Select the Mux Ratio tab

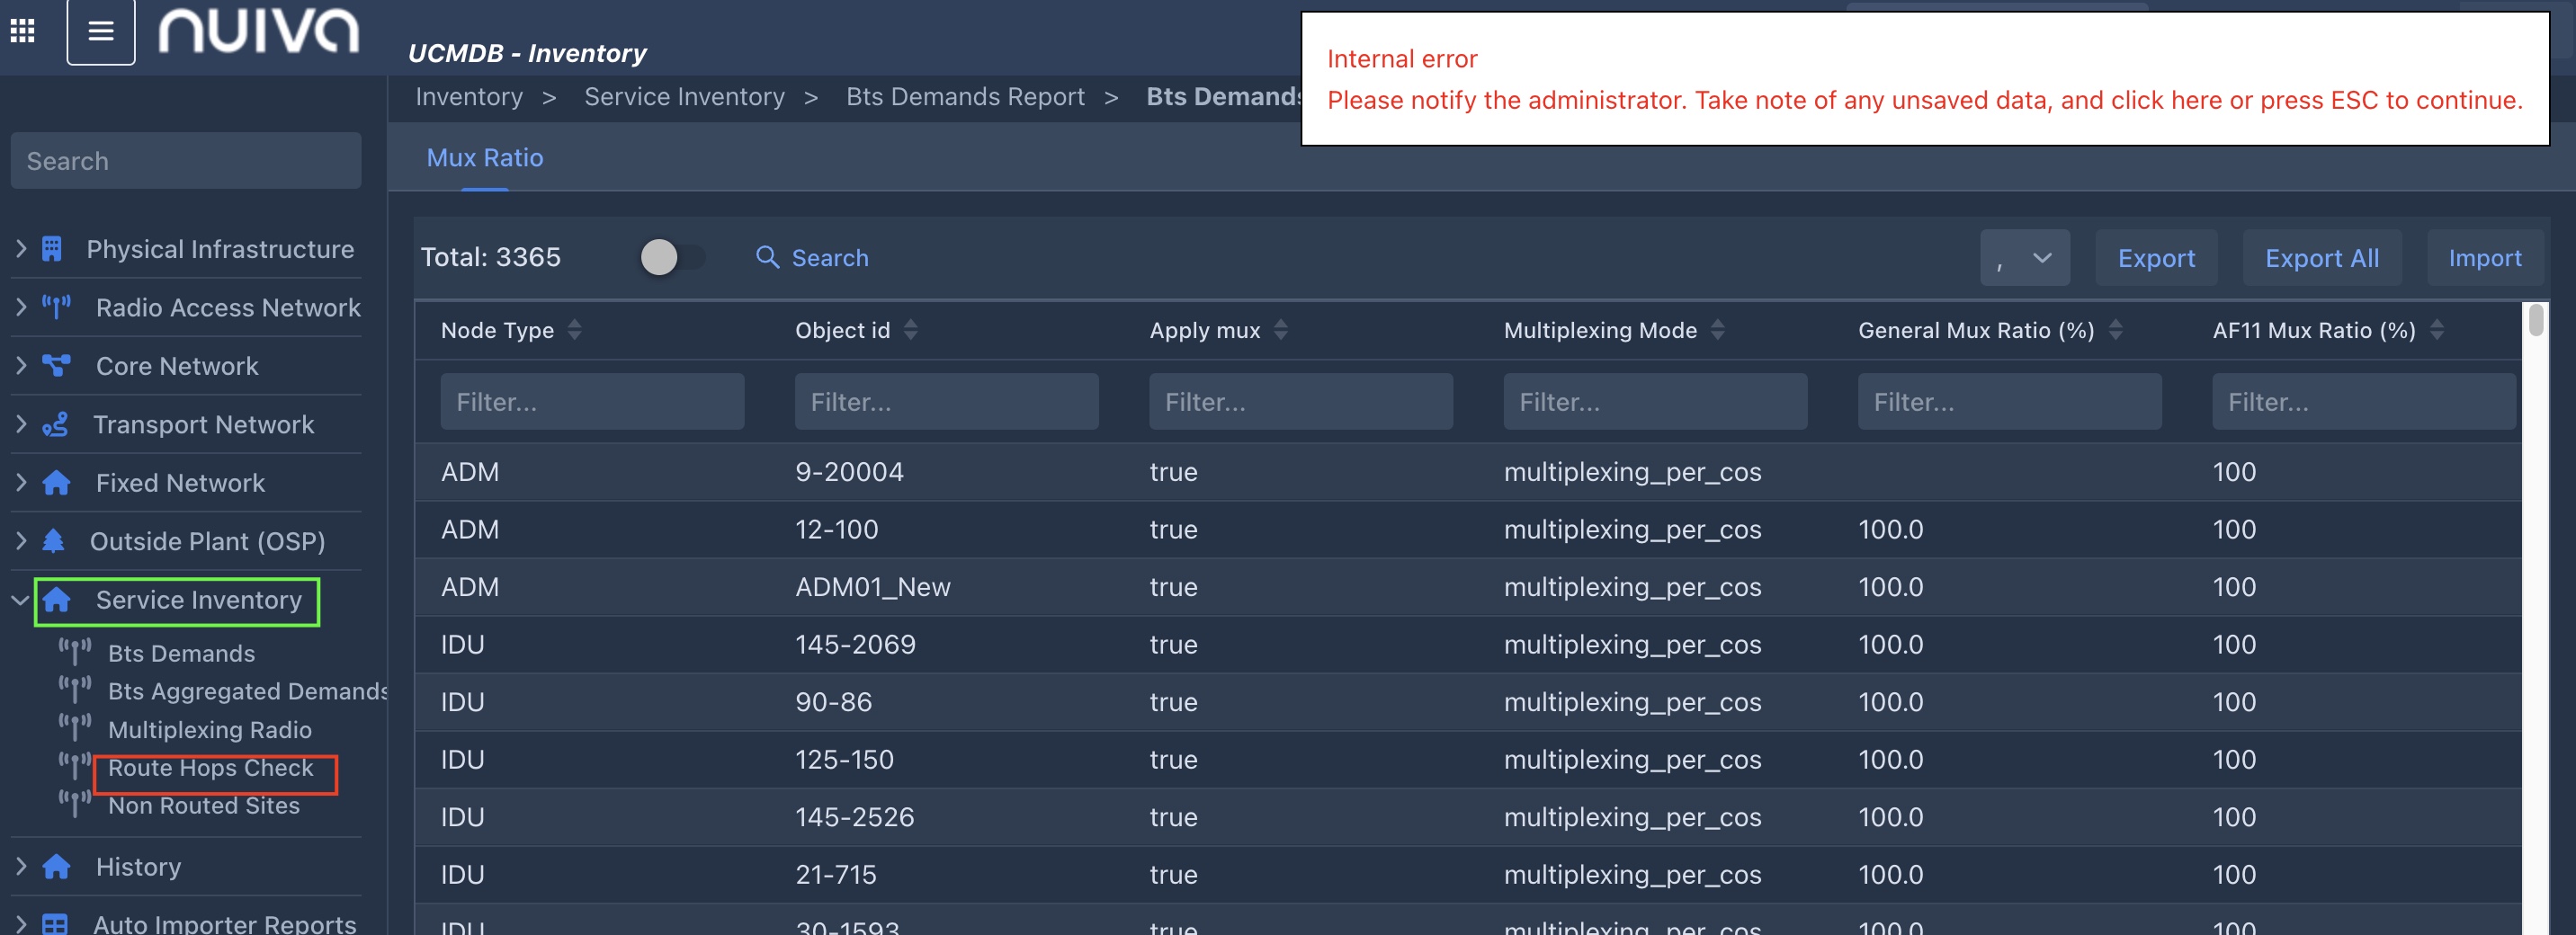pos(485,158)
